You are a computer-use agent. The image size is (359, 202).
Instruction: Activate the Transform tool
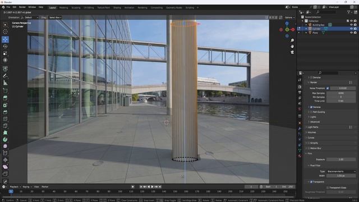click(5, 60)
